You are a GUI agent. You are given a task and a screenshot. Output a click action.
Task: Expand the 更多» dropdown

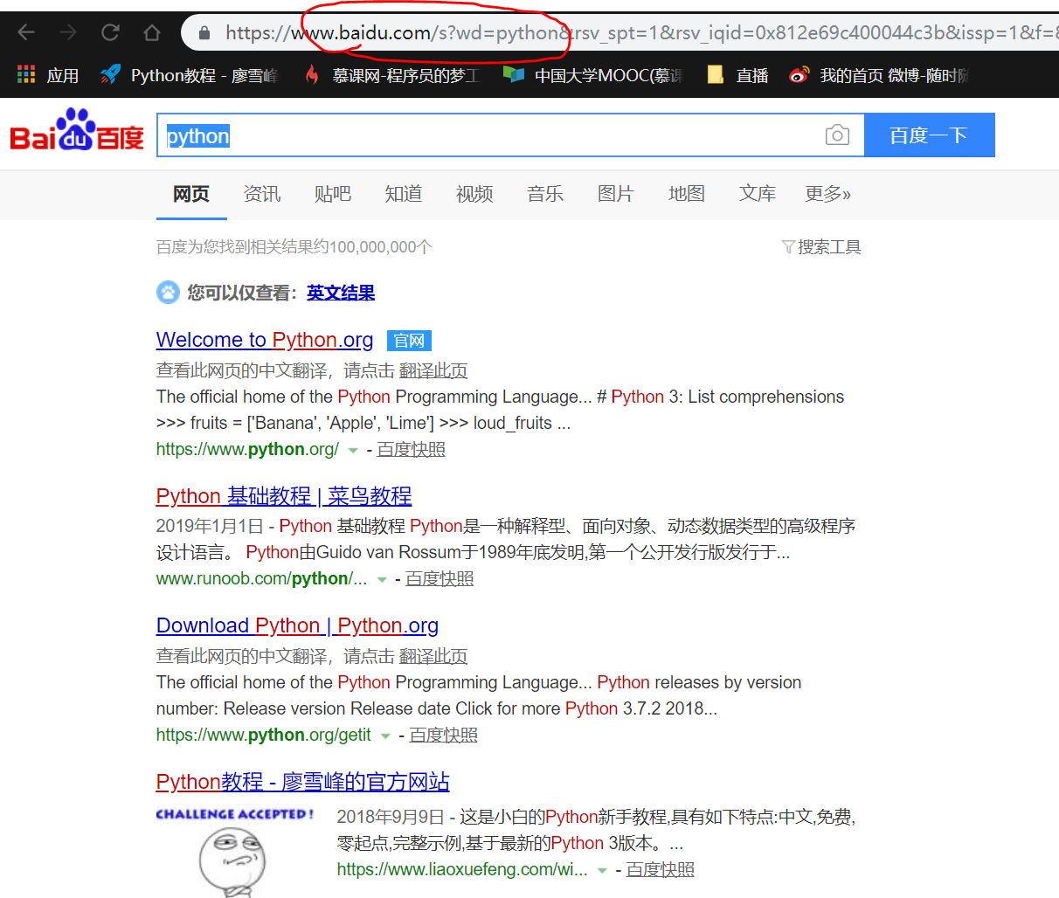(x=827, y=194)
